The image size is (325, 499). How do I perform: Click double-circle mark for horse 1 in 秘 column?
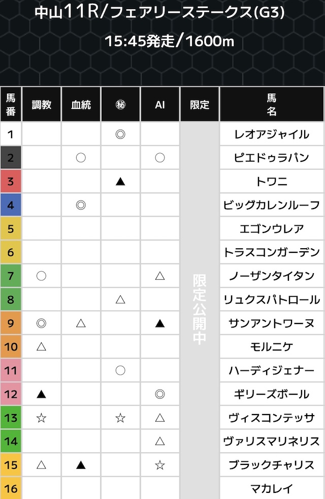tap(120, 134)
